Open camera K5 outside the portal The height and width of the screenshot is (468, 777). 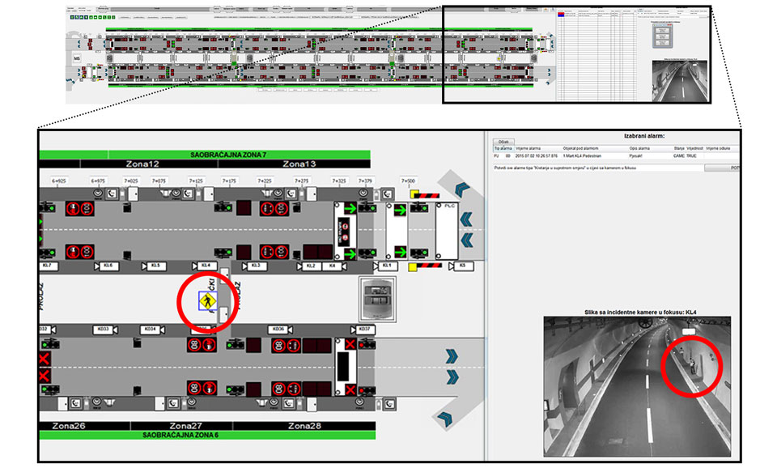(x=462, y=266)
